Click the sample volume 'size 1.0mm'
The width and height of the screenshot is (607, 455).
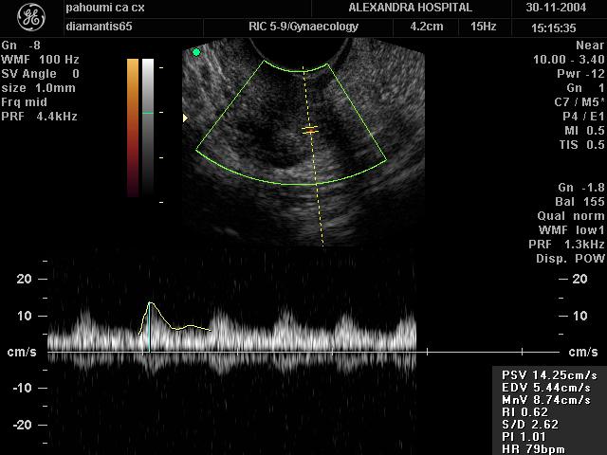[x=38, y=88]
